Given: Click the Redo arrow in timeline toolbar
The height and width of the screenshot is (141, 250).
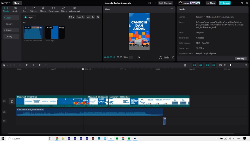Looking at the screenshot, I should tap(20, 65).
